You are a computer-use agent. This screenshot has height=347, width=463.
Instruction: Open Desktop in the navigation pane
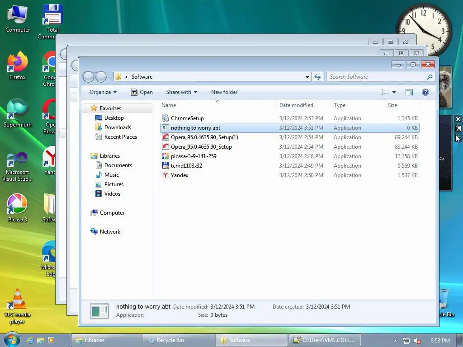click(113, 118)
